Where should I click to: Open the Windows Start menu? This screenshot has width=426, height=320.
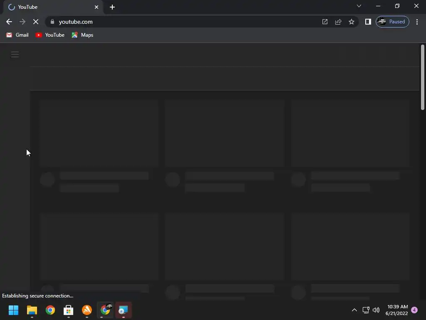click(x=14, y=310)
